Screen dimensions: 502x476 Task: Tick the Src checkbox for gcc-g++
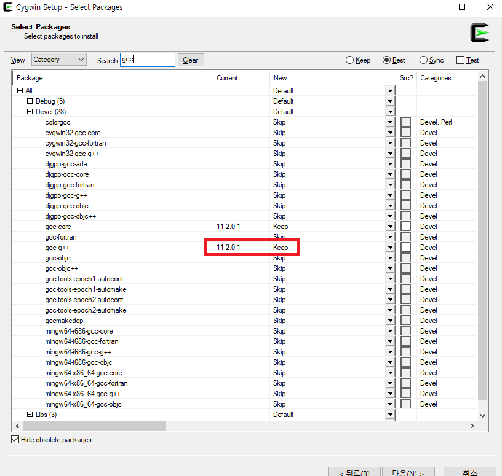point(405,248)
